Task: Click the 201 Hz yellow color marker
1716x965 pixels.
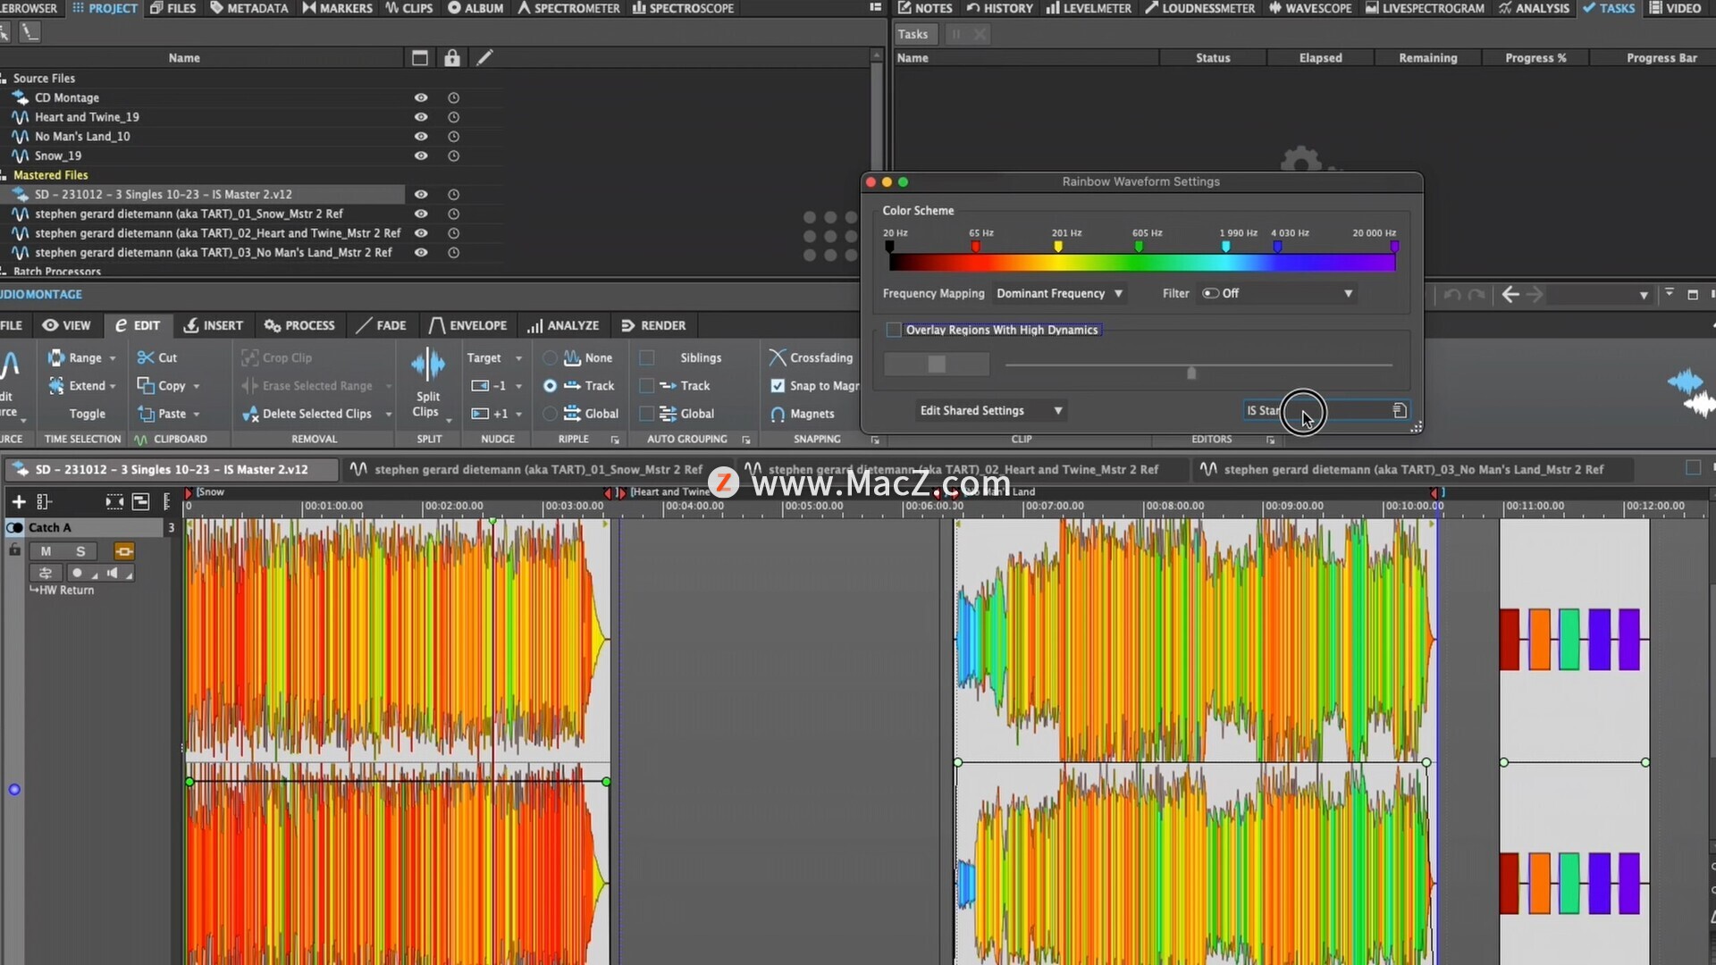Action: (x=1058, y=246)
